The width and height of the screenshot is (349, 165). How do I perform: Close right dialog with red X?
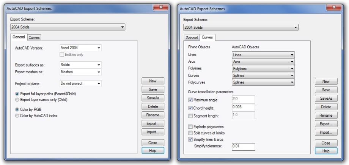pyautogui.click(x=334, y=7)
